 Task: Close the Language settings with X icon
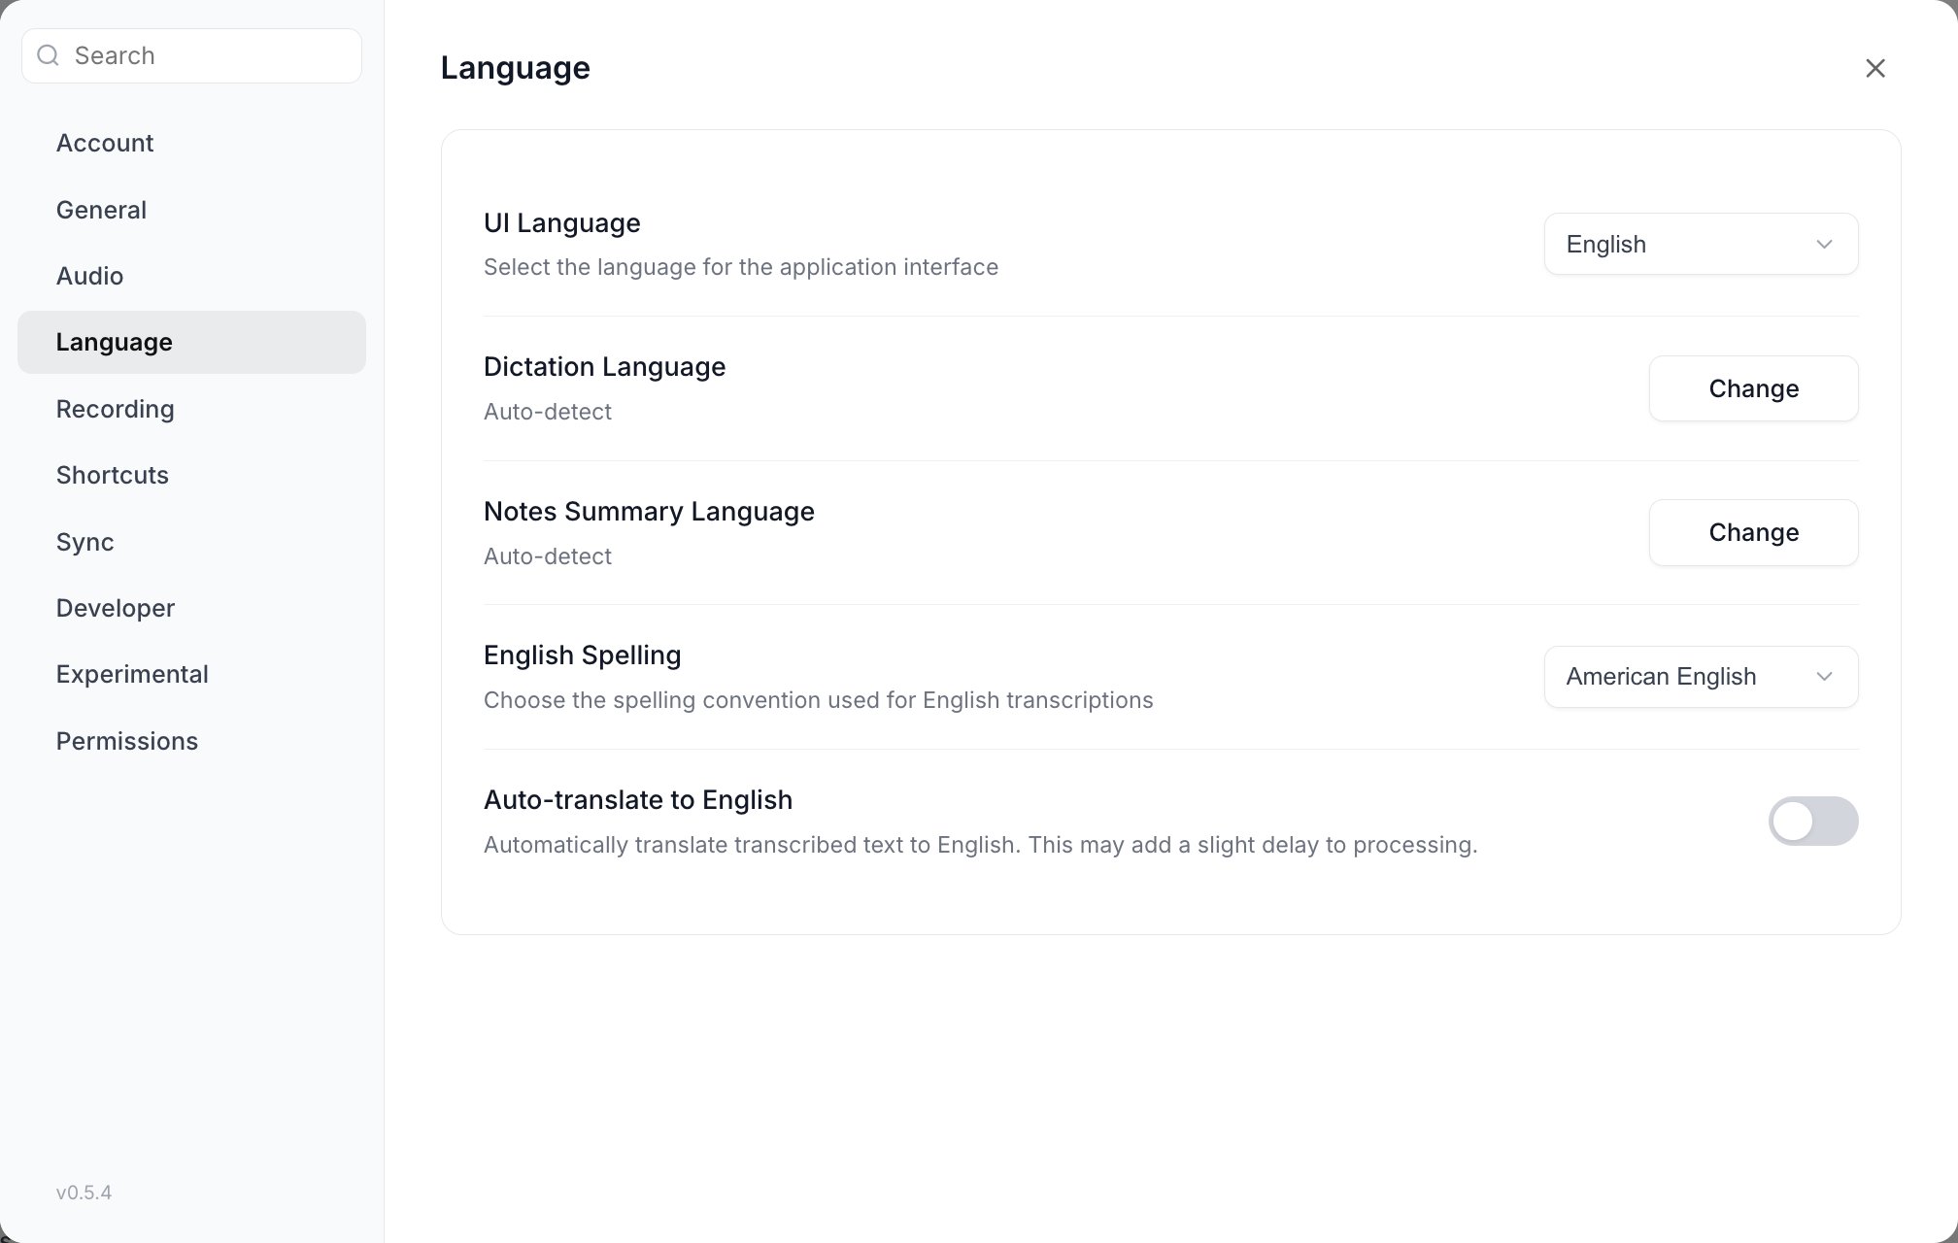[x=1875, y=68]
